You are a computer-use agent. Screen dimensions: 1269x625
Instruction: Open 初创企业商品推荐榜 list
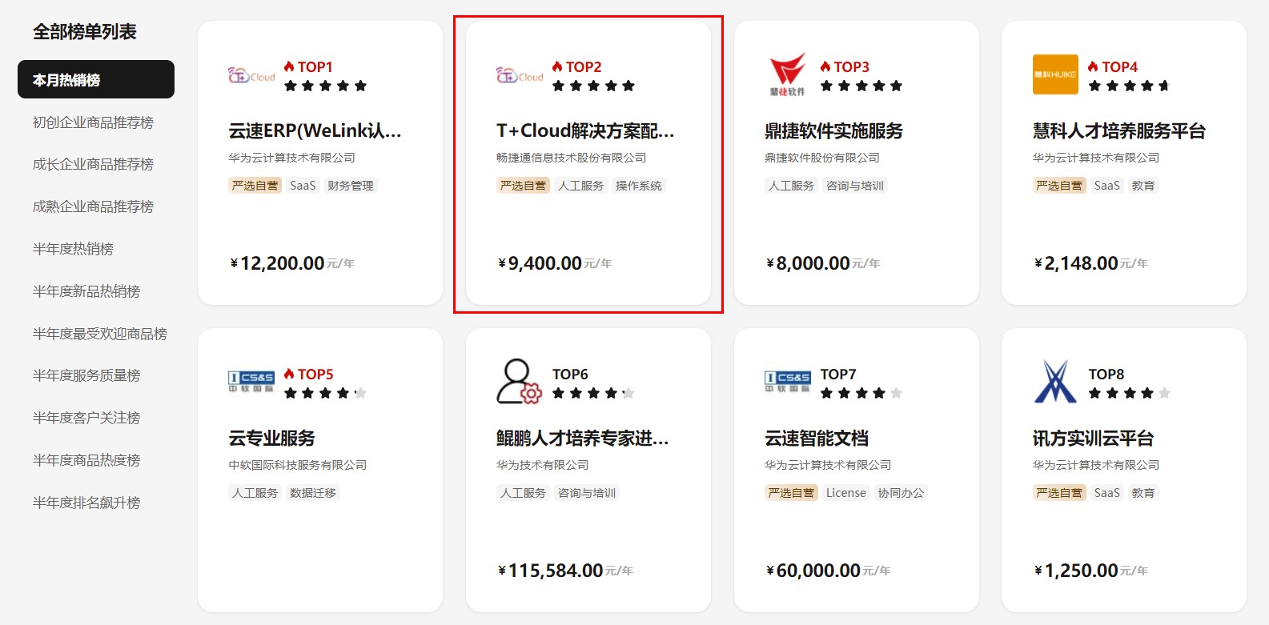click(x=93, y=122)
